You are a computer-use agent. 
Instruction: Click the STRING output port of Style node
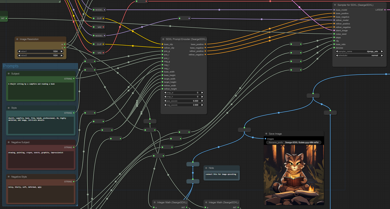pyautogui.click(x=74, y=113)
